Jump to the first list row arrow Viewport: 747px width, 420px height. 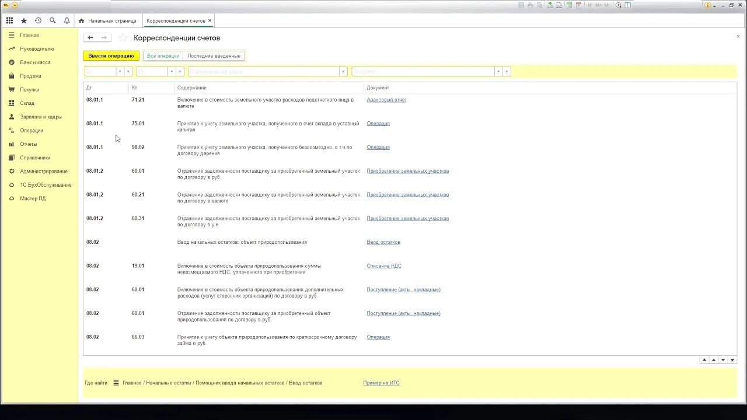(x=704, y=360)
